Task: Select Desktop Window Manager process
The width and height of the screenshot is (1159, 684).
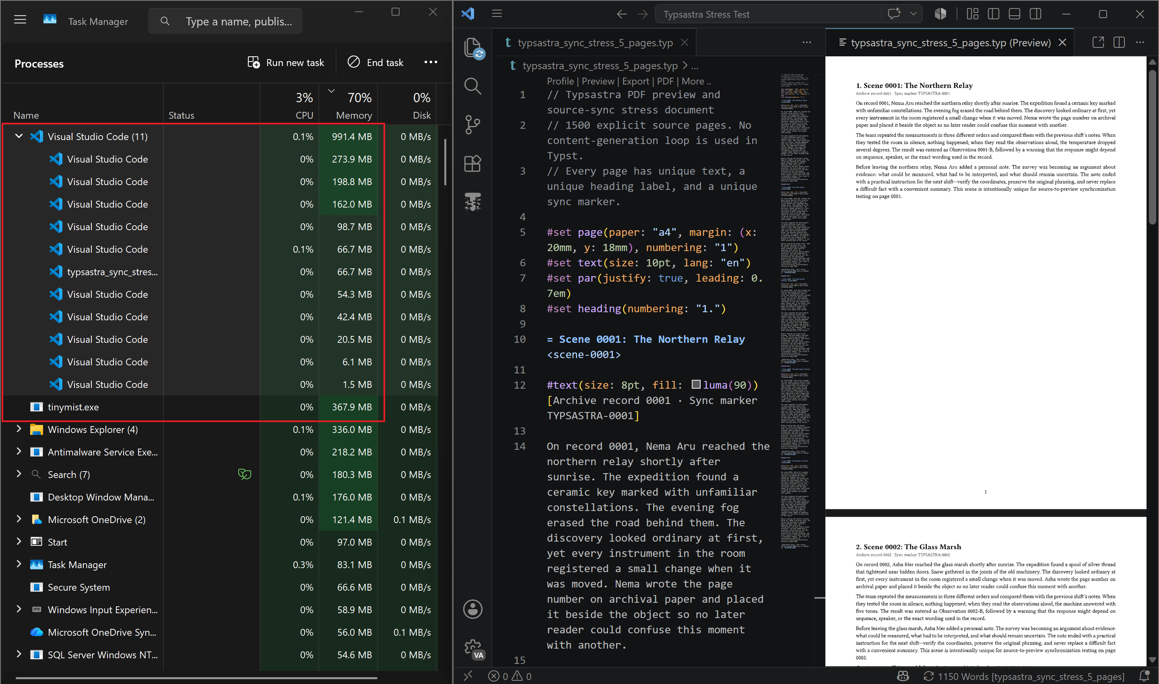Action: 219,497
